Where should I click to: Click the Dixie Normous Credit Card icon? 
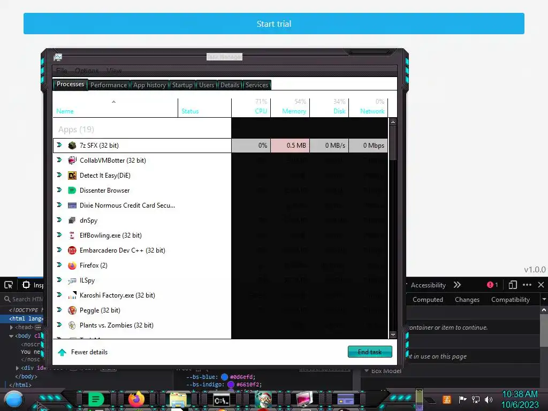[x=72, y=205]
